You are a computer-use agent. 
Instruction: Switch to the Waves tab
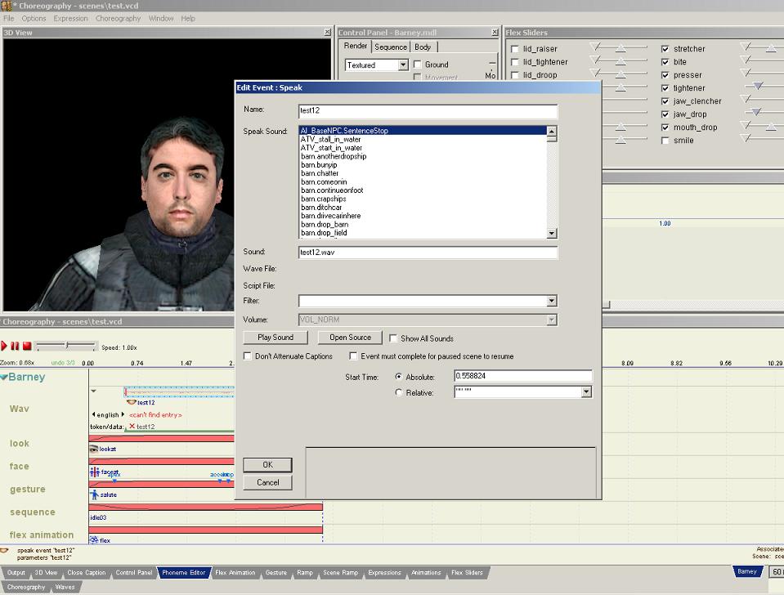click(65, 587)
